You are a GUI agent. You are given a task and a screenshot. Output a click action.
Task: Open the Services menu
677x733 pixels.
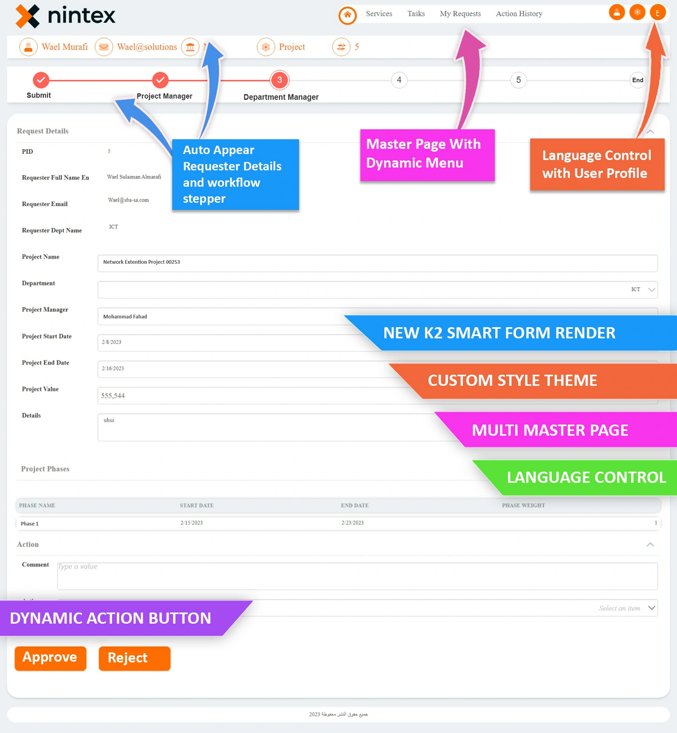379,14
